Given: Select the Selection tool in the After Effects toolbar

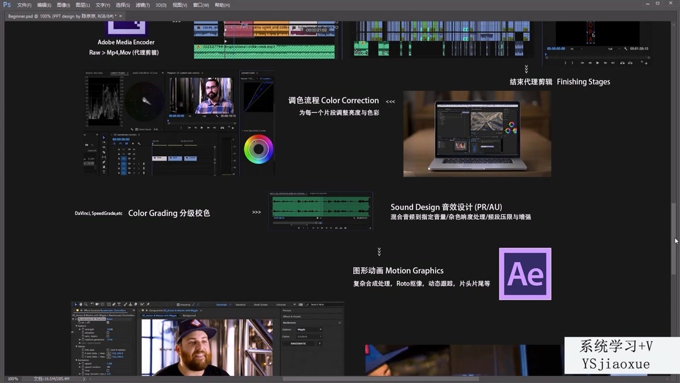Looking at the screenshot, I should (x=76, y=304).
